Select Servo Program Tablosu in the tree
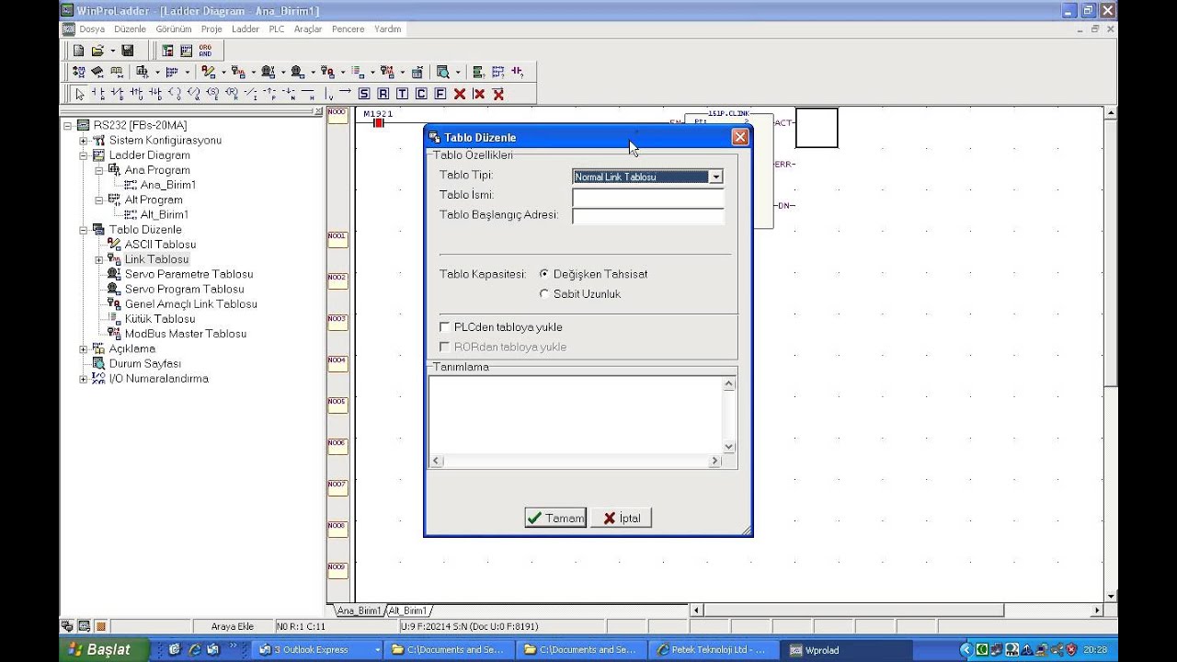 184,289
